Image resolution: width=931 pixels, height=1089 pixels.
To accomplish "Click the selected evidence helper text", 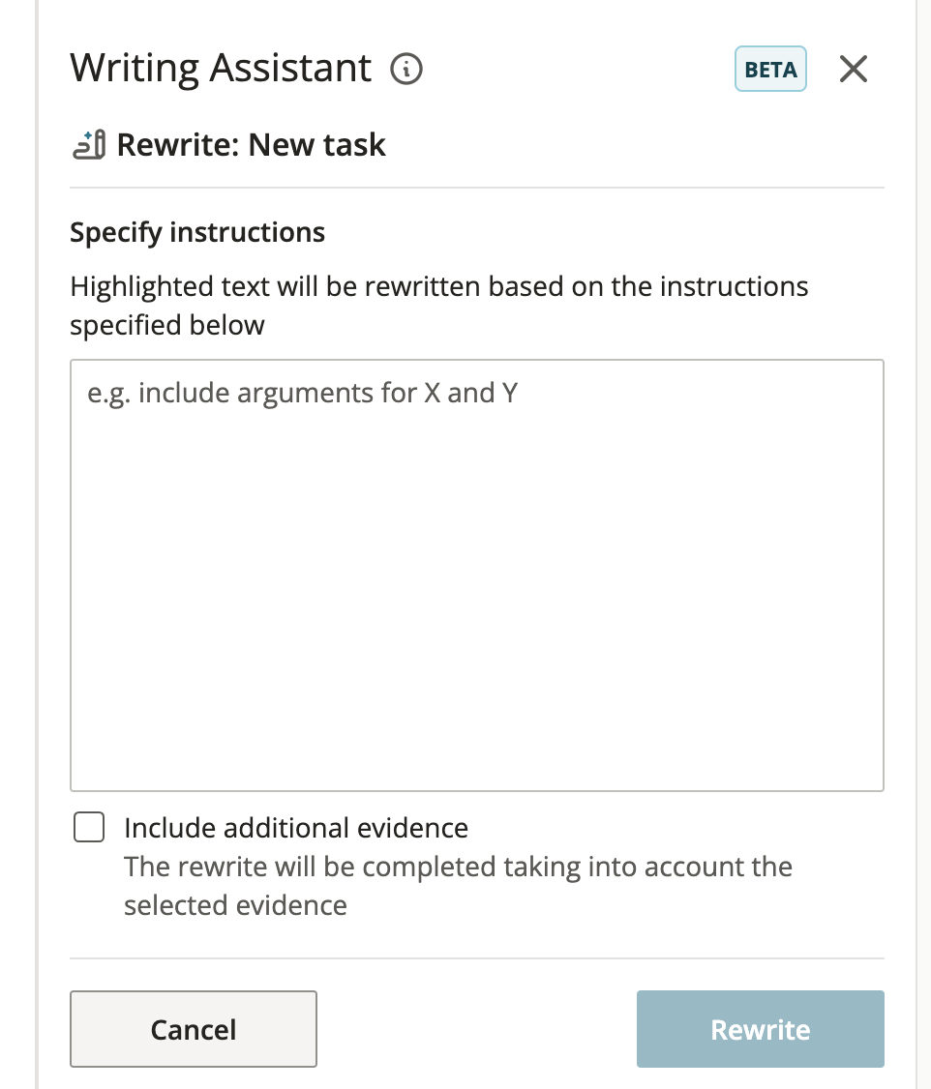I will pos(458,886).
